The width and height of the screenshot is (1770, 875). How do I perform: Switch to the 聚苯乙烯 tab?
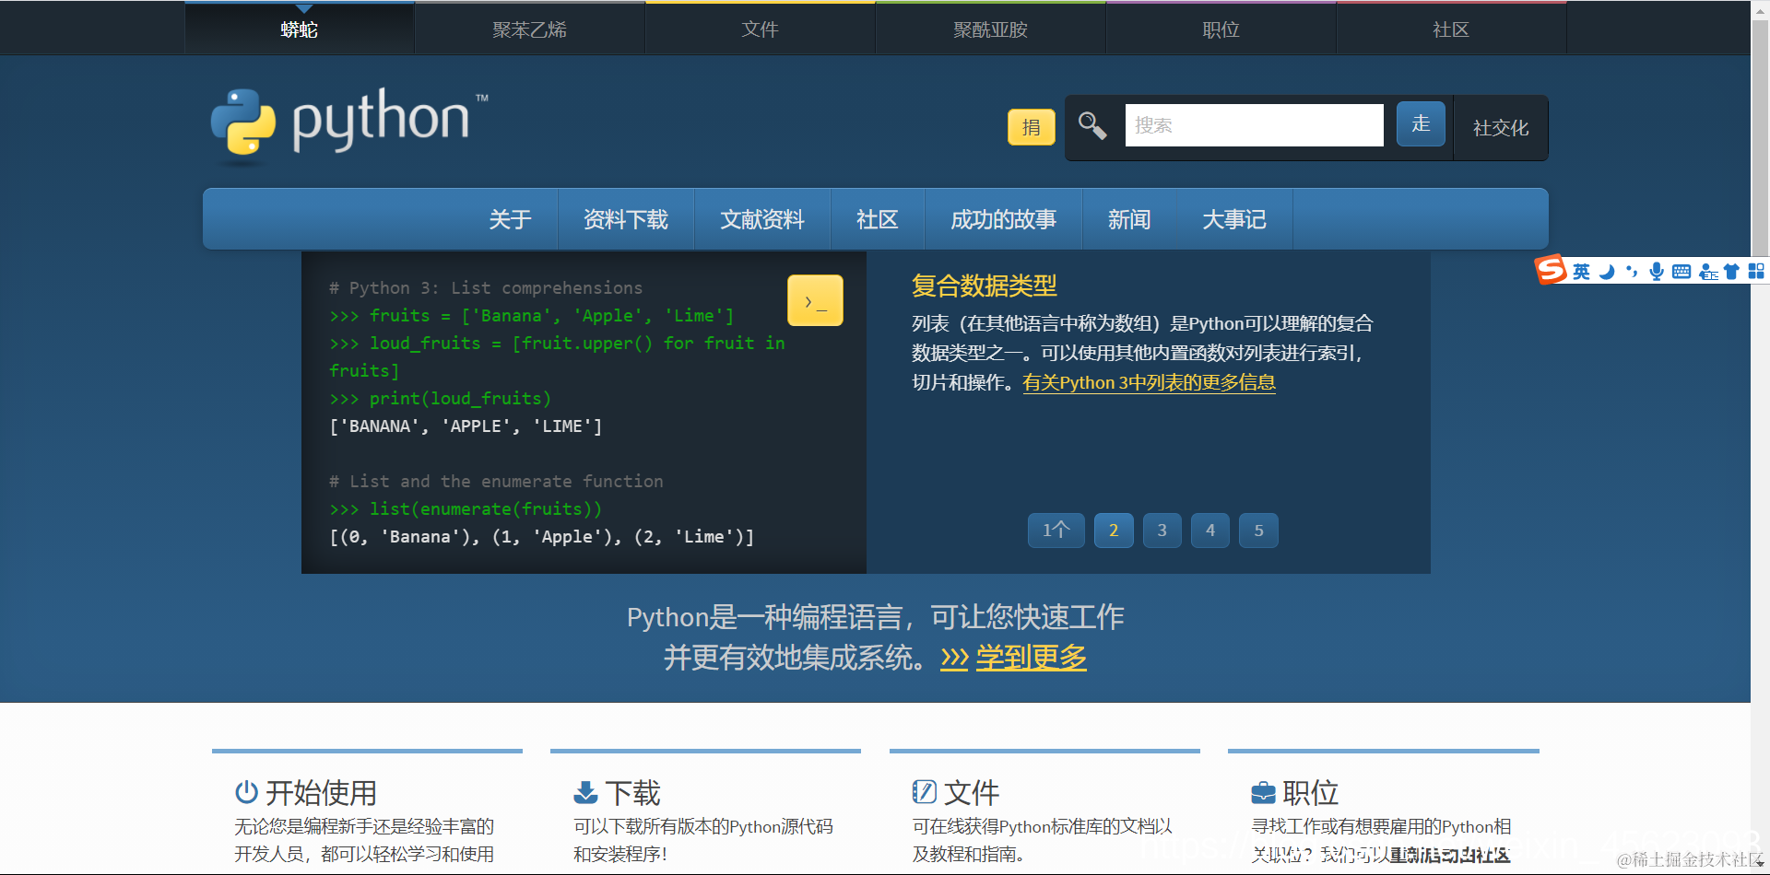tap(530, 29)
